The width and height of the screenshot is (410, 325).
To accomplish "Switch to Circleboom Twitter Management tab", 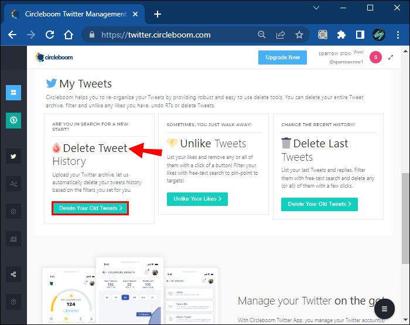I will pos(76,14).
